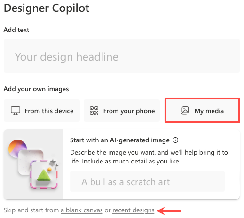The image size is (244, 218).
Task: Click the "Designer Copilot" title
Action: pos(47,8)
